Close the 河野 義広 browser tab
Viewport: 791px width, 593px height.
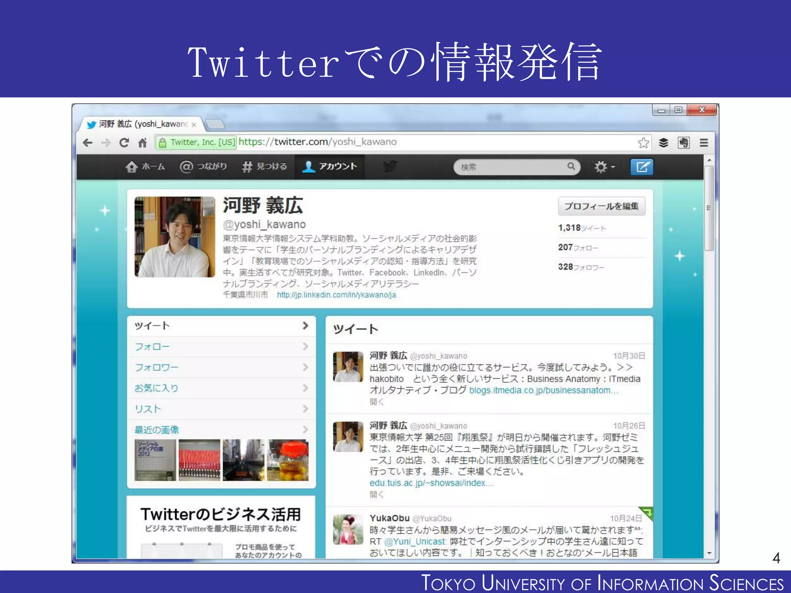[194, 124]
